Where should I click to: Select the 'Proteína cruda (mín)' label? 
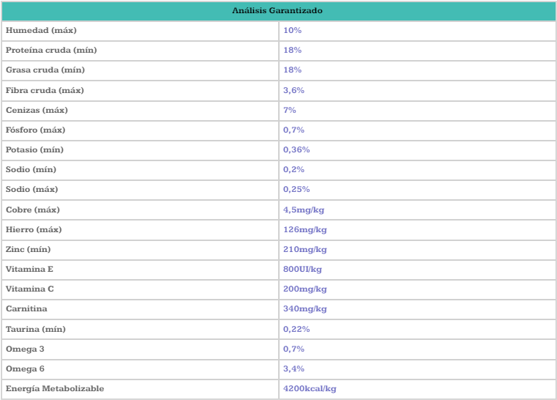(x=51, y=51)
